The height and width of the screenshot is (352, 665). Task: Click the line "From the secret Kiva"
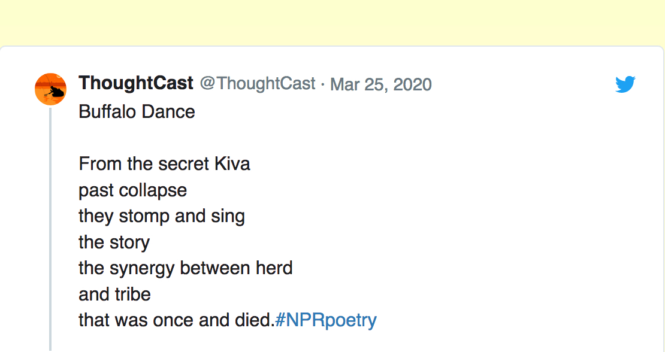(x=164, y=164)
